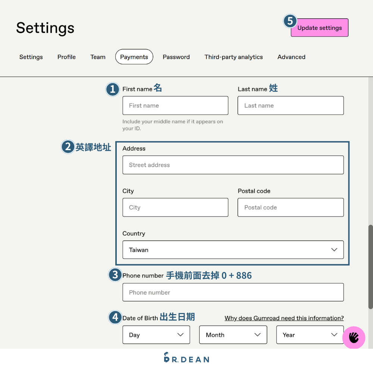This screenshot has height=367, width=373.
Task: Open Third-party analytics tab
Action: pos(233,57)
